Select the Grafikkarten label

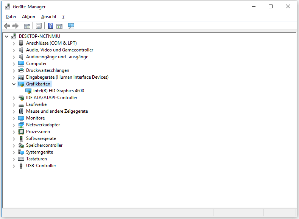pos(38,84)
